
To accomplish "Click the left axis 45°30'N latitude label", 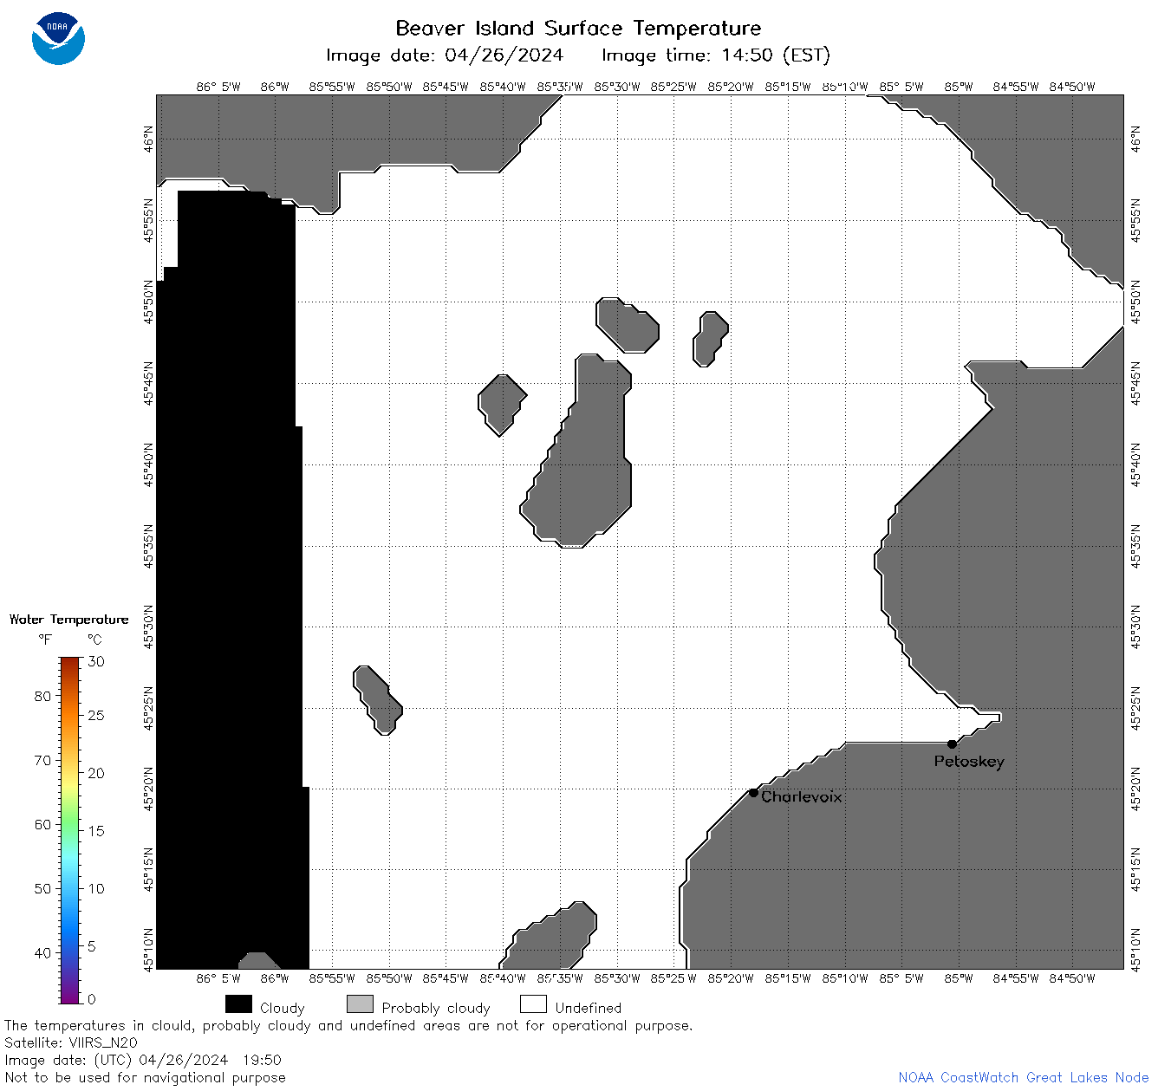I will [149, 627].
